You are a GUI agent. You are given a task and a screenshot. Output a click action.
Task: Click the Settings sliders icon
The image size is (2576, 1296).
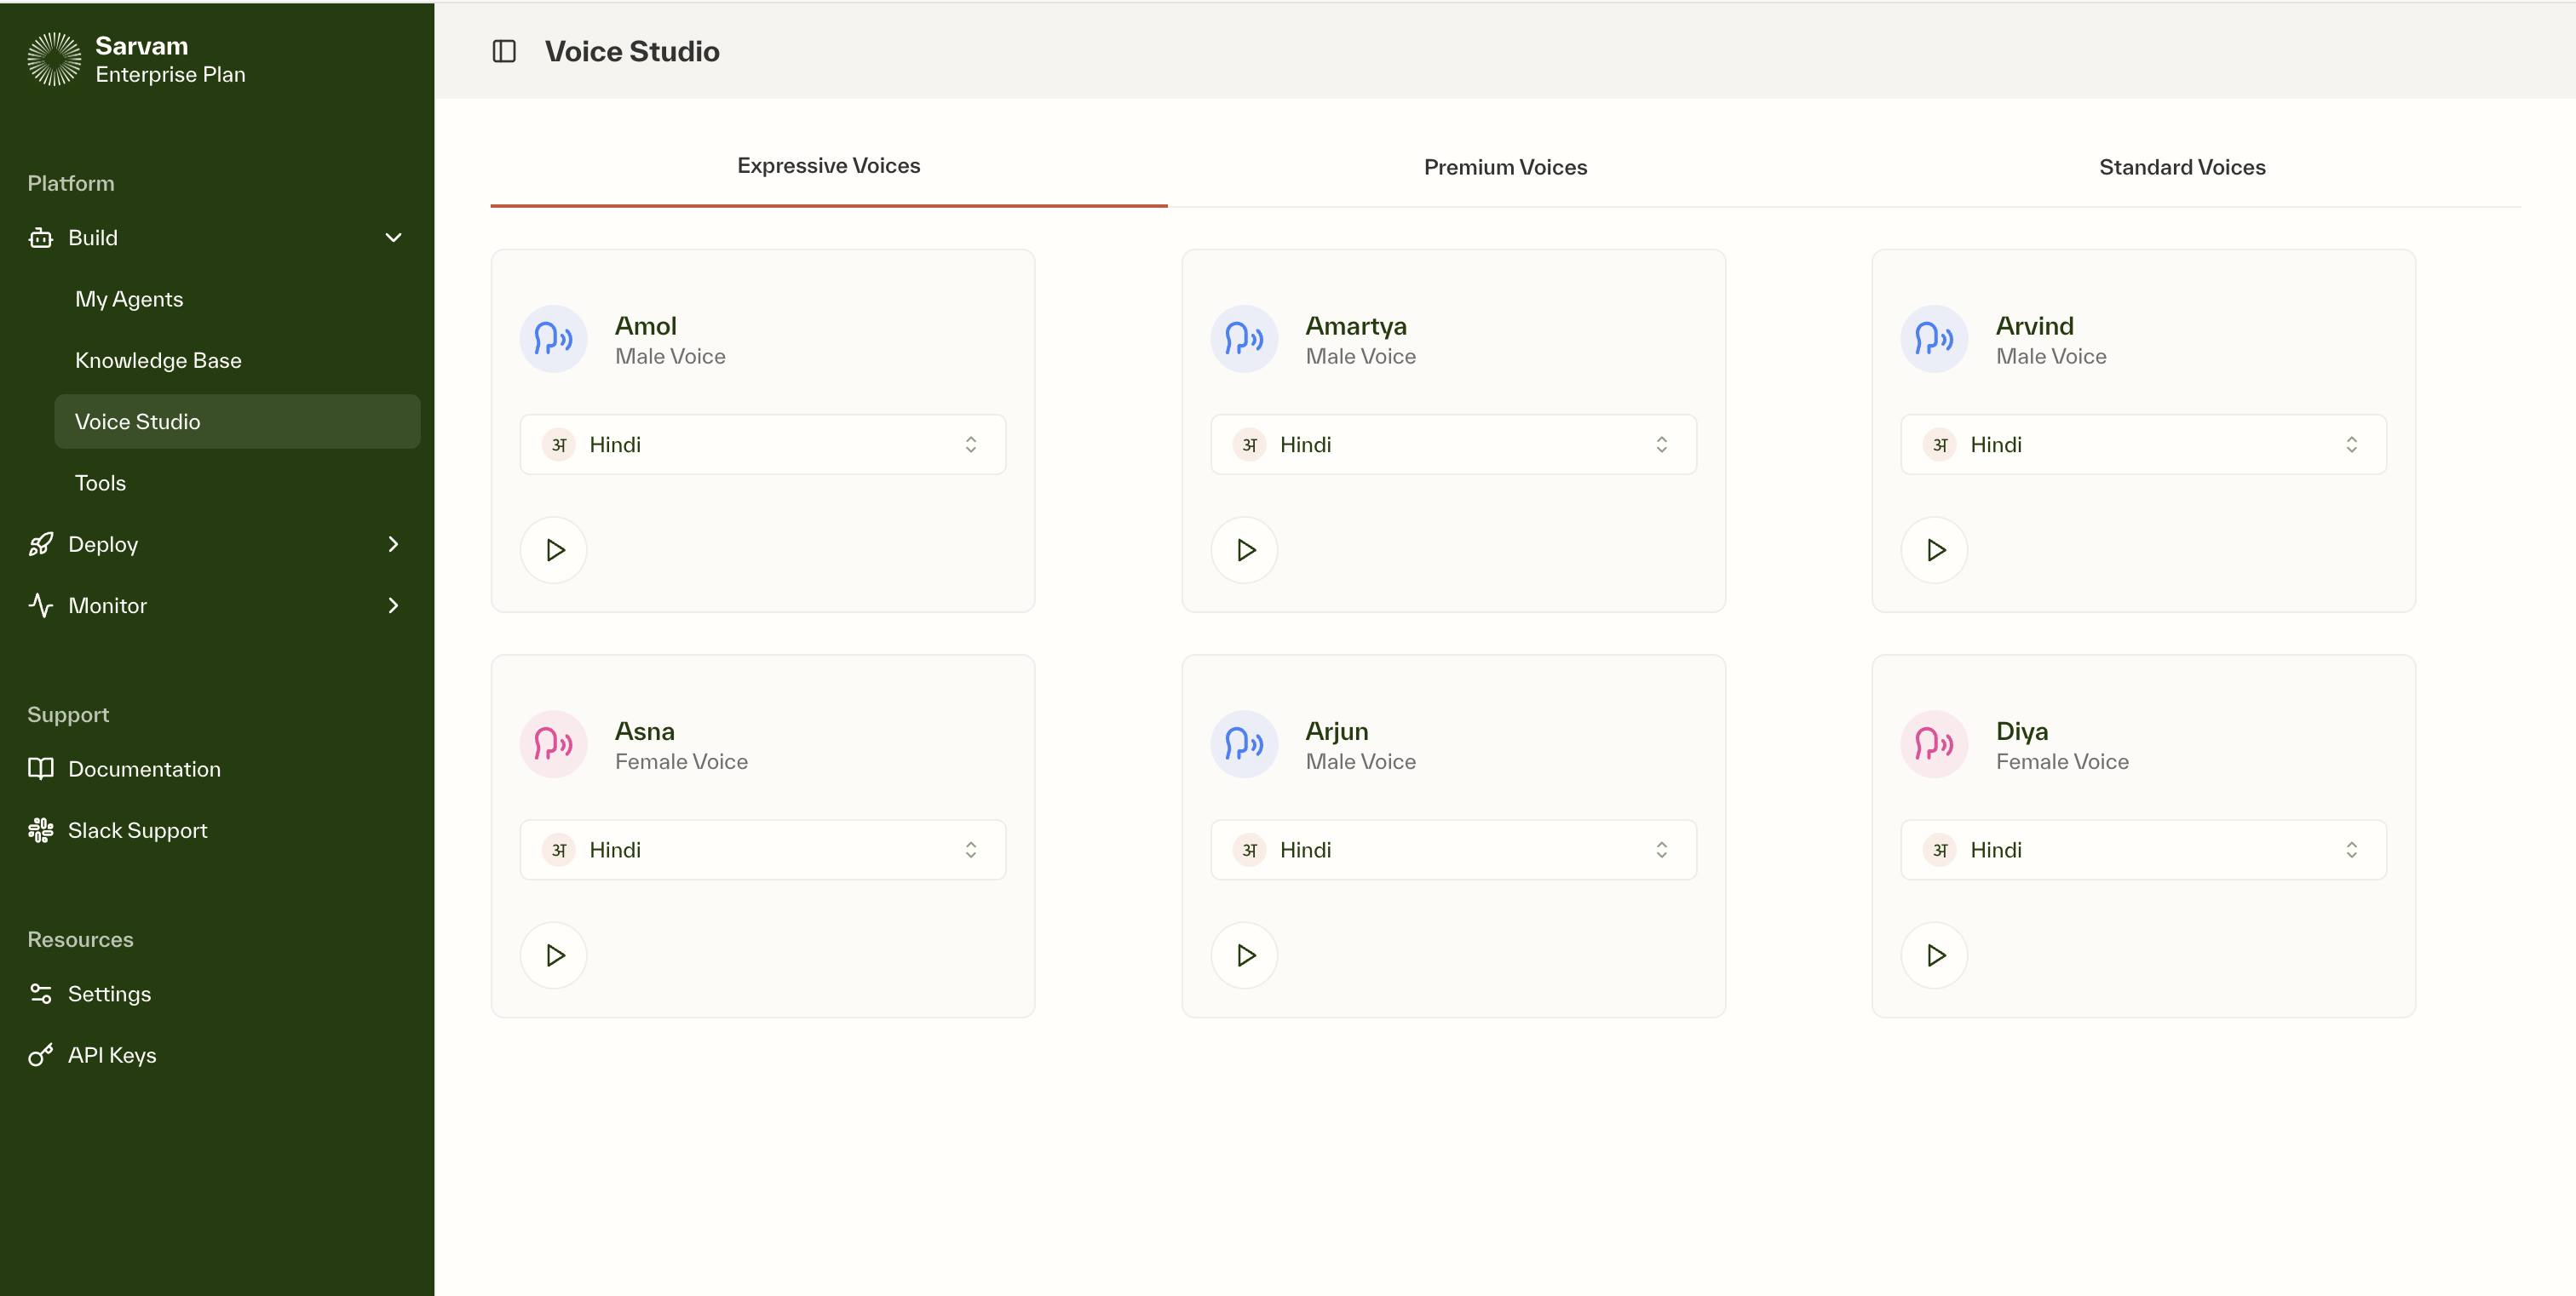[41, 993]
